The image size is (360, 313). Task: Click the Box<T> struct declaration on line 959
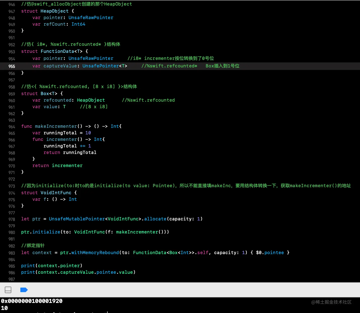coord(49,94)
